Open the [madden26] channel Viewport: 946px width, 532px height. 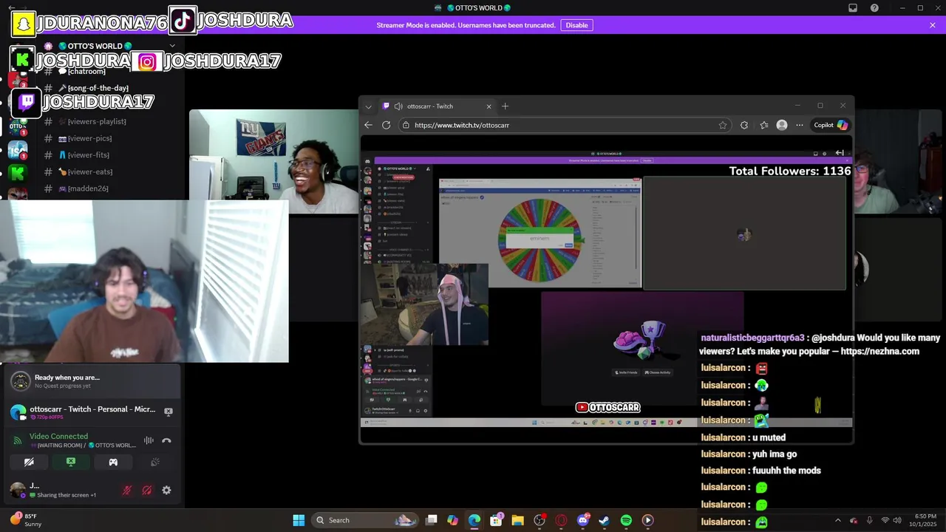pyautogui.click(x=88, y=188)
